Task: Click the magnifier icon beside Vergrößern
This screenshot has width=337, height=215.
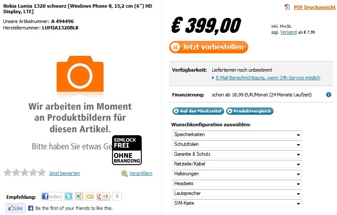Action: [x=124, y=173]
